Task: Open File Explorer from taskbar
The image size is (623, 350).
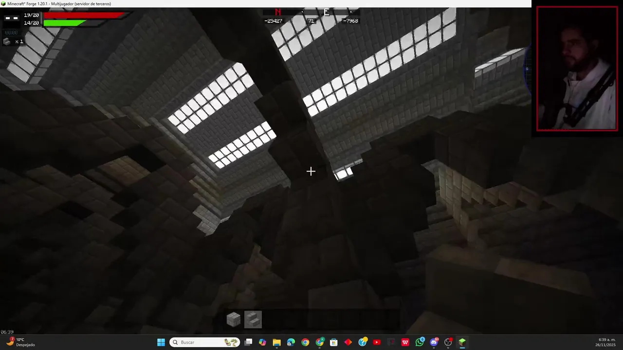Action: (276, 342)
